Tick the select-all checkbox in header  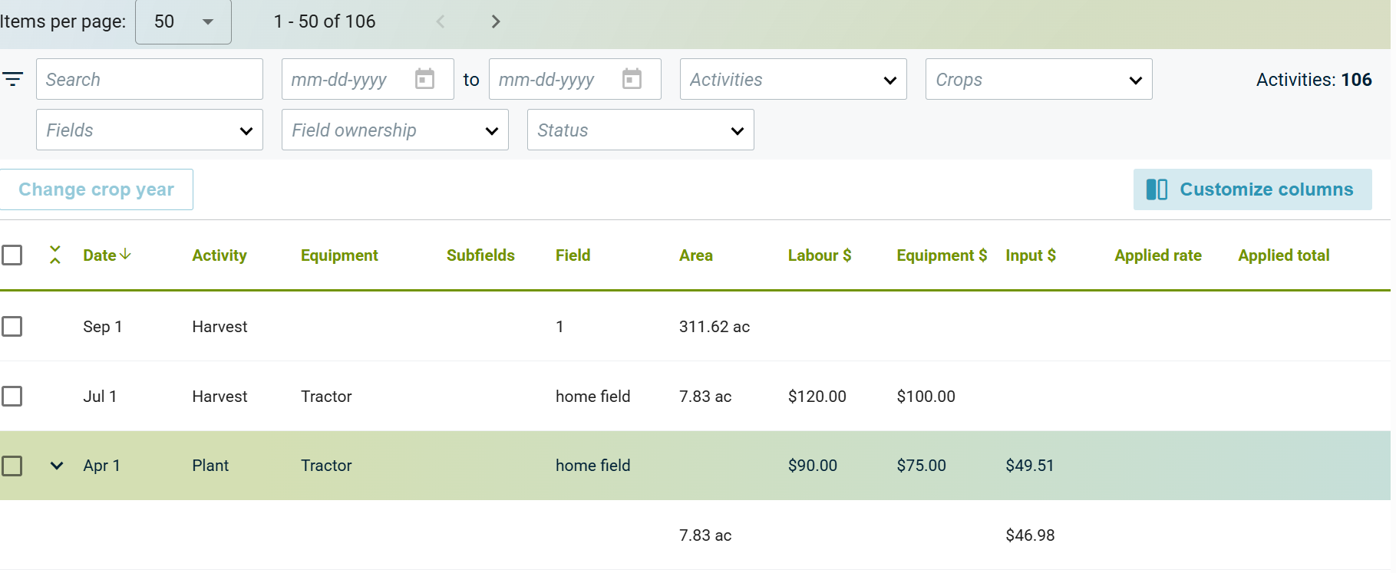pyautogui.click(x=12, y=255)
